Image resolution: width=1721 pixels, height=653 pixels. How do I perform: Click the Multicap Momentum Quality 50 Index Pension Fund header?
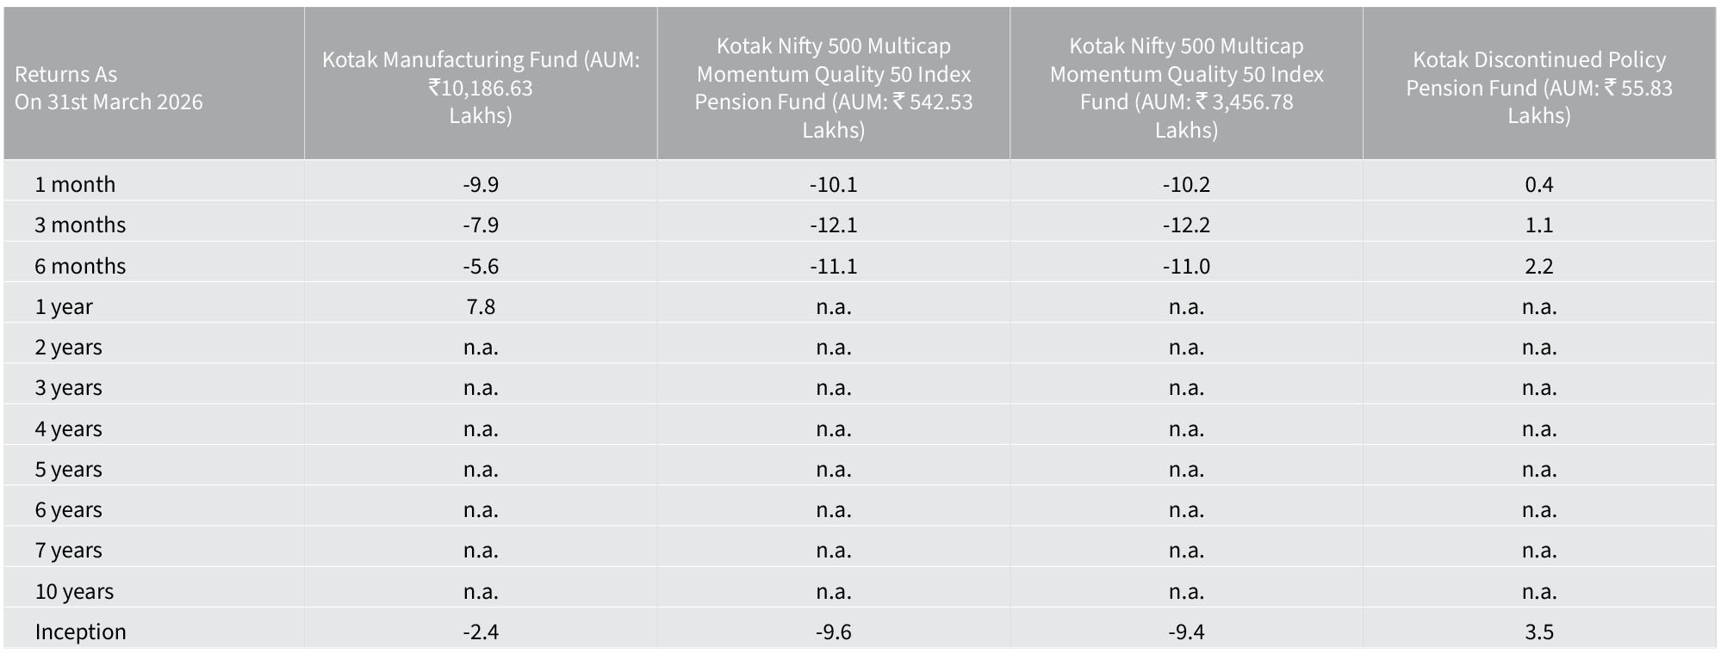tap(833, 87)
